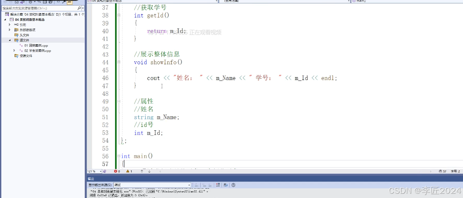Click the Solution Explorer search magnifier icon
This screenshot has height=198, width=463.
(x=79, y=8)
